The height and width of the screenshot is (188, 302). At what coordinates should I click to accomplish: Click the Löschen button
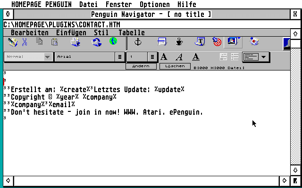tap(175, 66)
